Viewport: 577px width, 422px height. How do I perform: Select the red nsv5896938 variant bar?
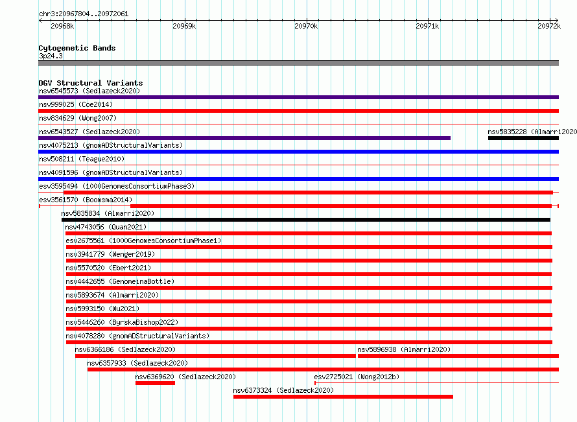[458, 356]
